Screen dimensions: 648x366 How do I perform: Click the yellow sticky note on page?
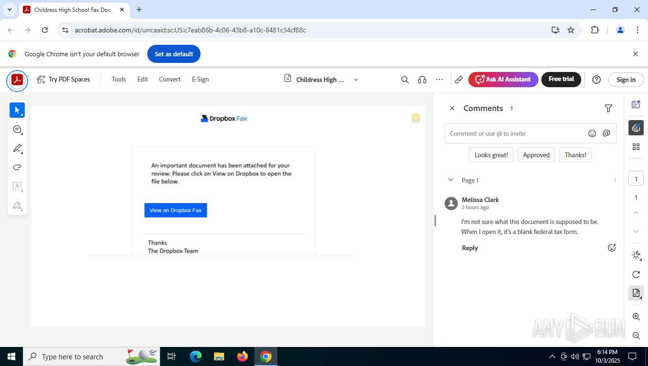(415, 118)
